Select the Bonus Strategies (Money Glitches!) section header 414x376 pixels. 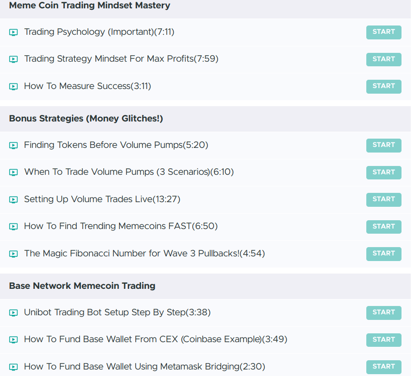(x=86, y=119)
